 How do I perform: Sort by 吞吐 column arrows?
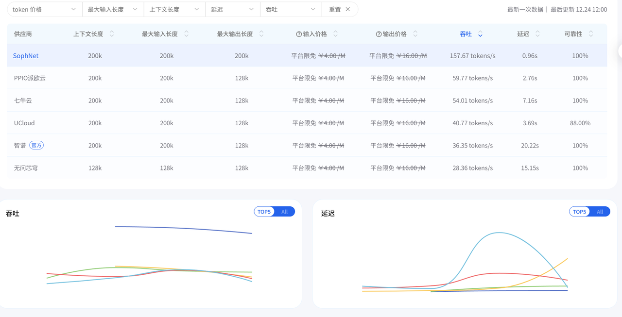[x=480, y=34]
